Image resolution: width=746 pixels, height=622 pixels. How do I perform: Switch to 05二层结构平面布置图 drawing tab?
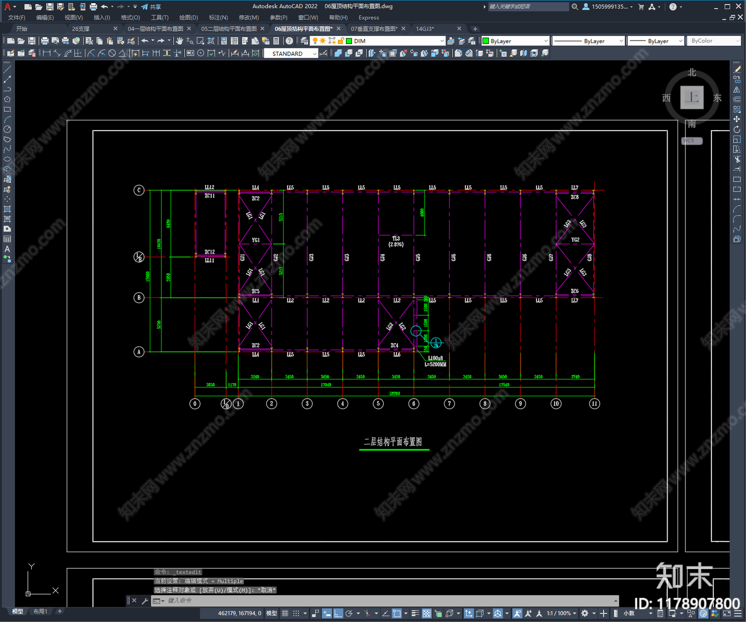229,28
